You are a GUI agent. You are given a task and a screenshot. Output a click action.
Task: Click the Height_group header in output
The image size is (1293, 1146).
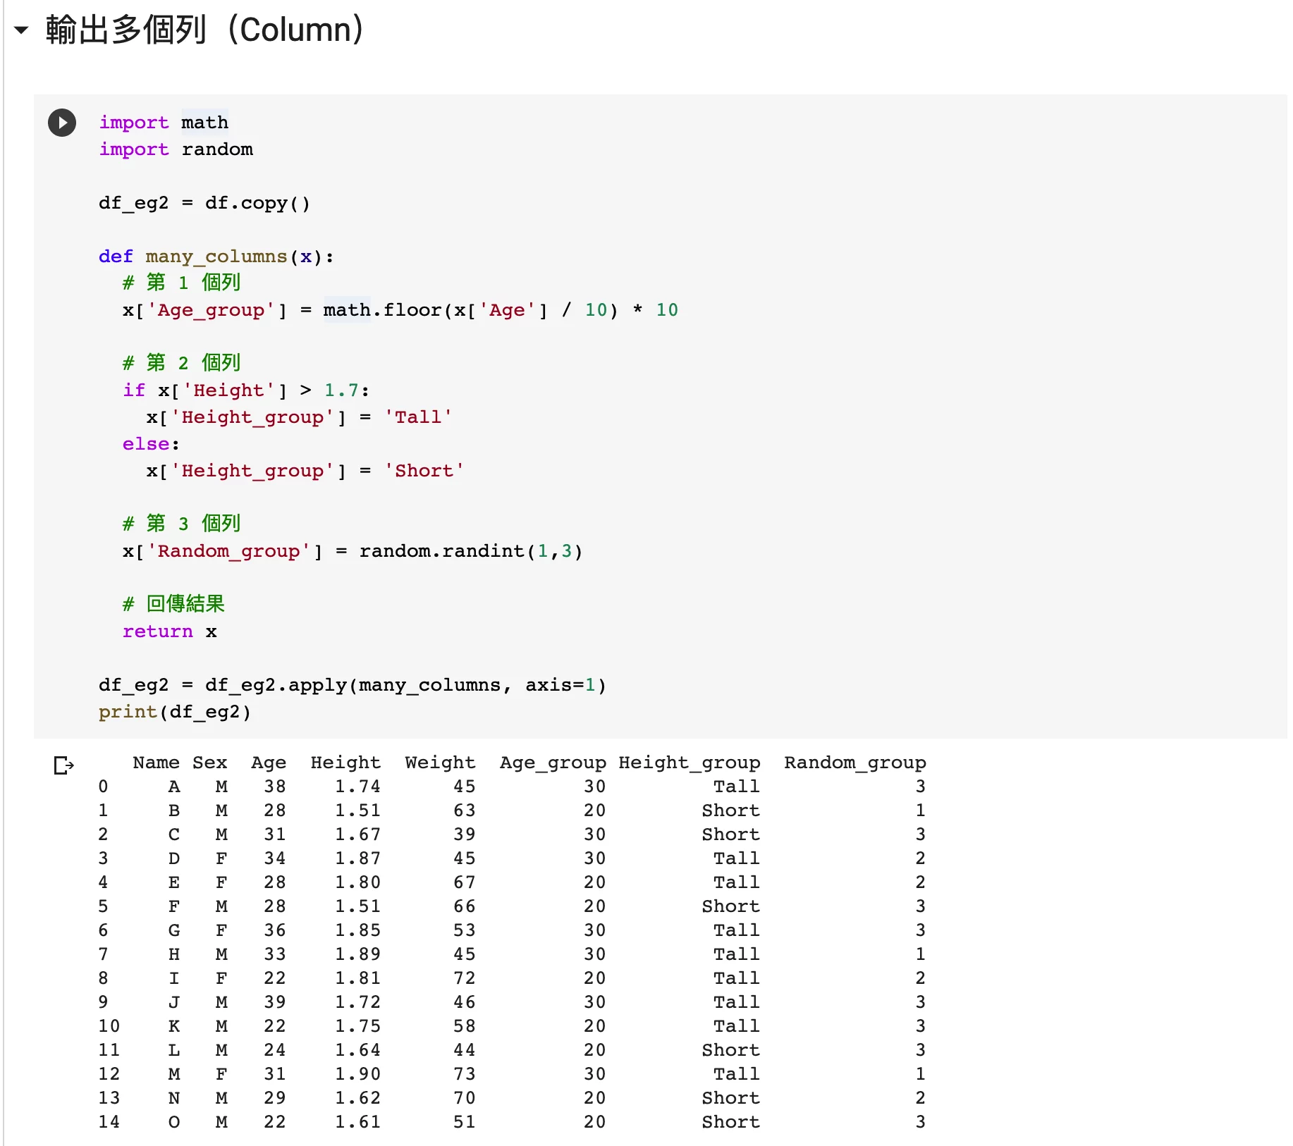[689, 763]
